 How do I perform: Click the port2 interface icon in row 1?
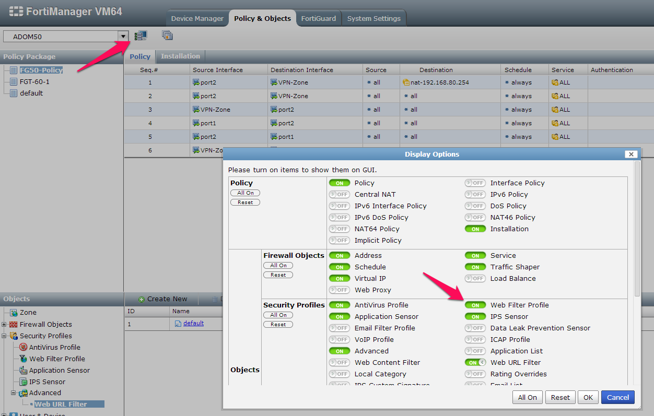pos(196,82)
